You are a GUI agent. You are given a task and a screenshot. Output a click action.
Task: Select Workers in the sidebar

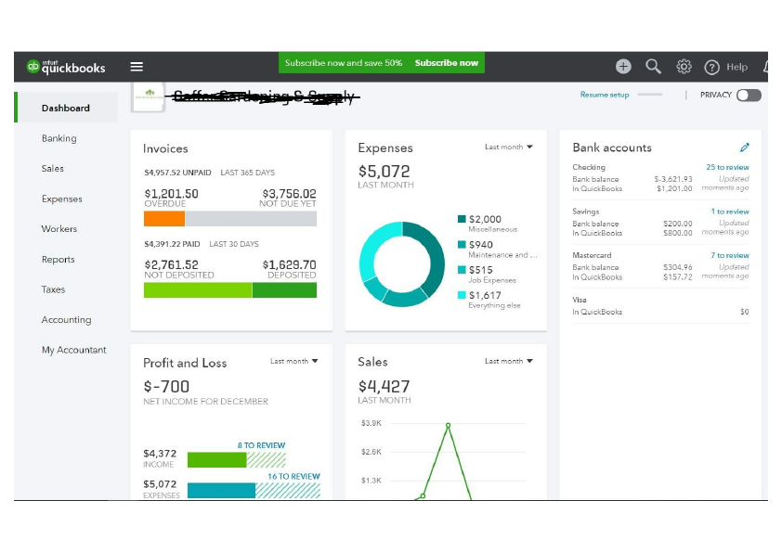click(59, 228)
